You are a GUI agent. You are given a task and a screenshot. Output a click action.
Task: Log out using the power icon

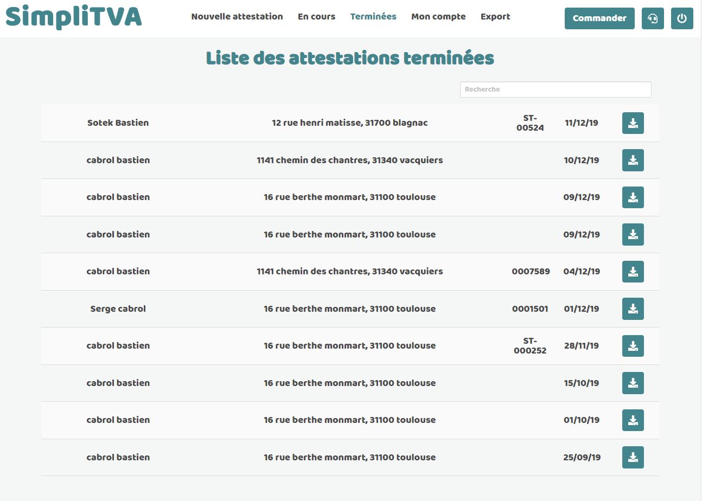tap(682, 18)
